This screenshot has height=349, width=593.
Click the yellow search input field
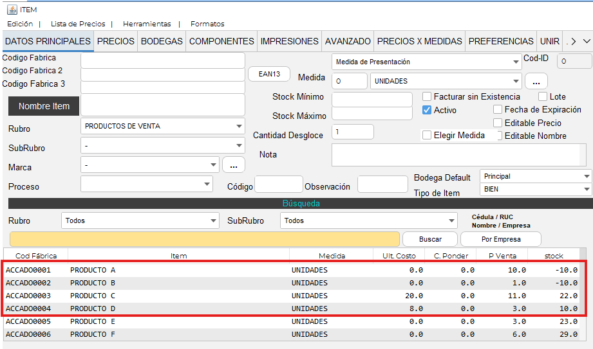click(203, 239)
